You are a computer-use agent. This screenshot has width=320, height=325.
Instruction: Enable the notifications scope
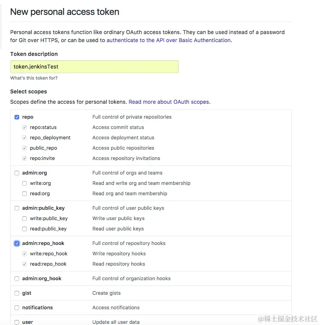pos(17,307)
